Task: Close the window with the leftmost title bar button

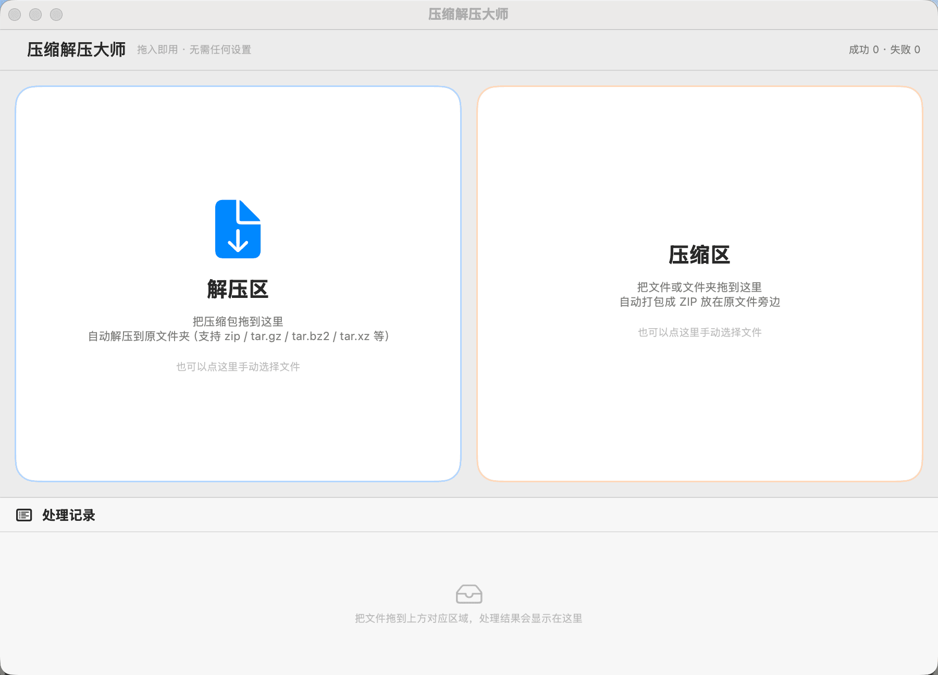Action: tap(15, 15)
